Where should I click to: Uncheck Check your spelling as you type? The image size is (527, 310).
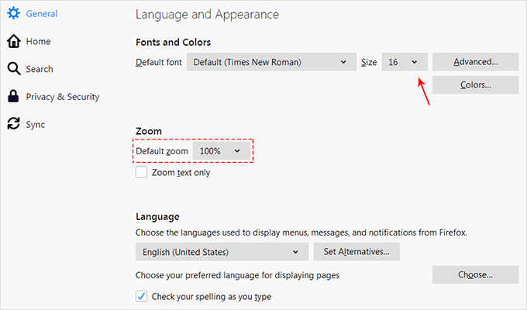point(141,296)
